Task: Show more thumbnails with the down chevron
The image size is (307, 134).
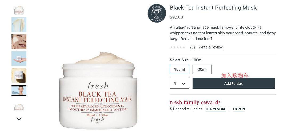Action: (19, 119)
